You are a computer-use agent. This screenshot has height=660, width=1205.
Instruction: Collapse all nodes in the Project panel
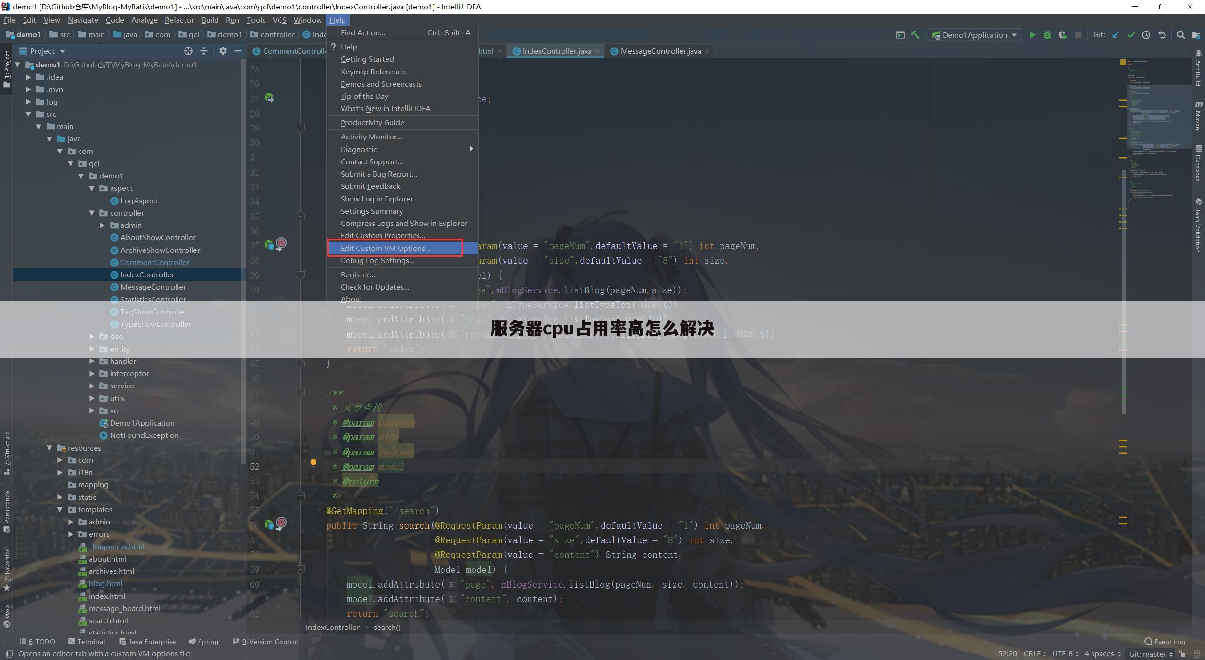[204, 51]
